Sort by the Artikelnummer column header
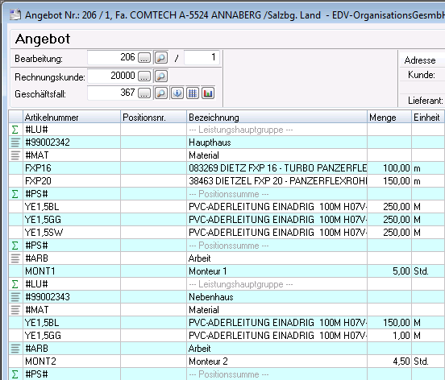Screen dimensions: 445x380 click(x=72, y=117)
